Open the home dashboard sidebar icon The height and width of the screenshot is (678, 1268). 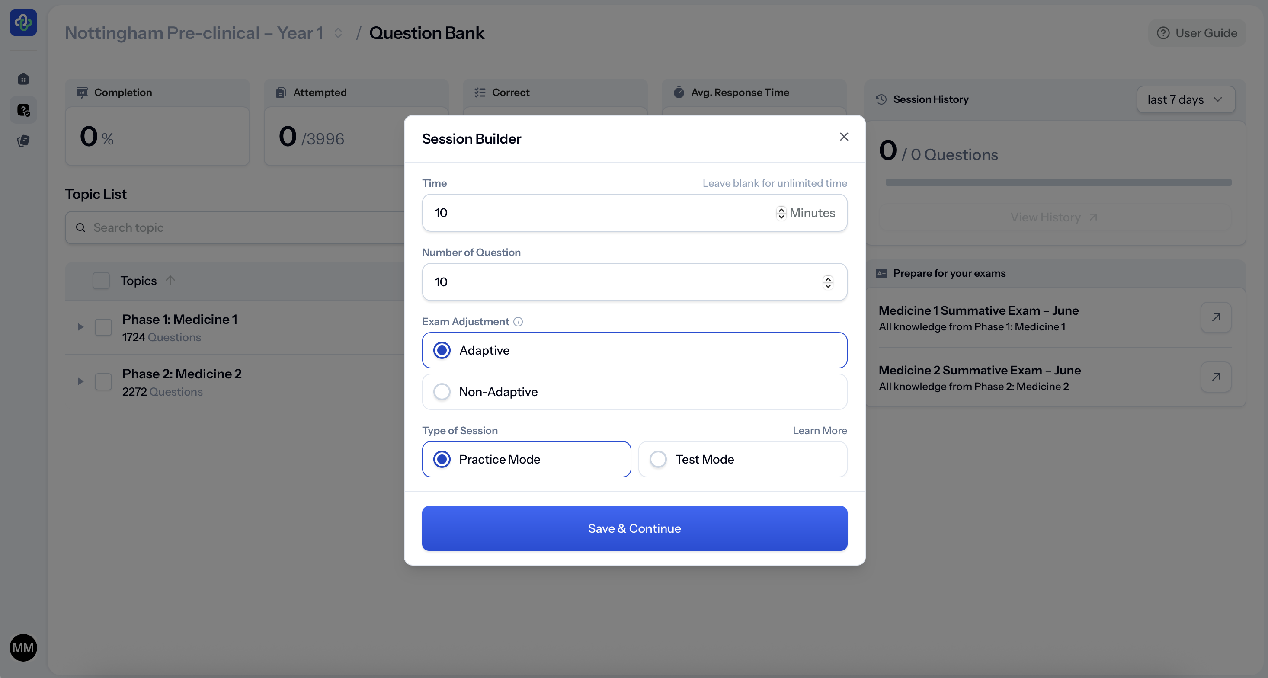coord(23,79)
